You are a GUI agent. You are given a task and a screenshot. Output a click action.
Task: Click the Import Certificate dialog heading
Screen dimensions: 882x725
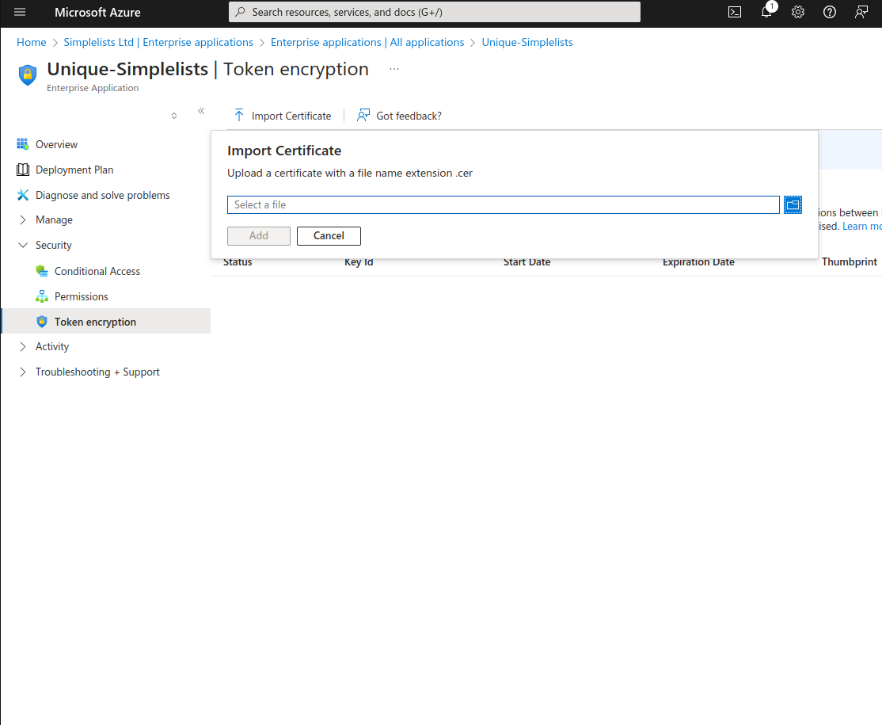pos(284,151)
